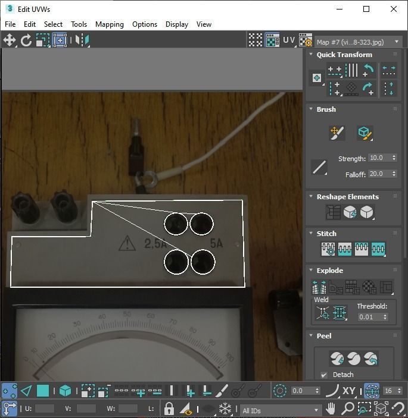Click Space Vertically icon
This screenshot has width=408, height=418.
[389, 89]
